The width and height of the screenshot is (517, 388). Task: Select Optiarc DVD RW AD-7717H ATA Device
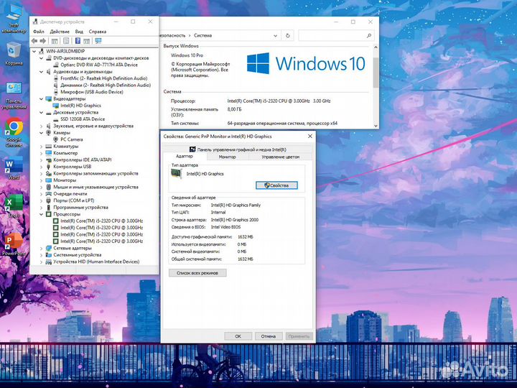point(99,65)
